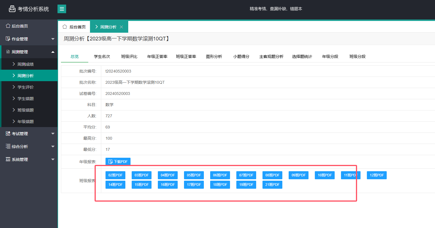
Task: Click the batch number t20240520003
Action: (x=118, y=71)
